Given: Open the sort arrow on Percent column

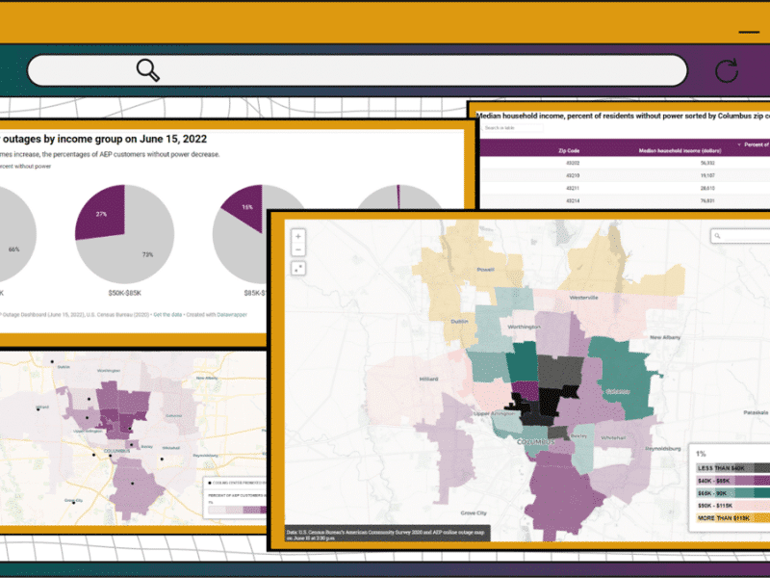Looking at the screenshot, I should pos(738,144).
